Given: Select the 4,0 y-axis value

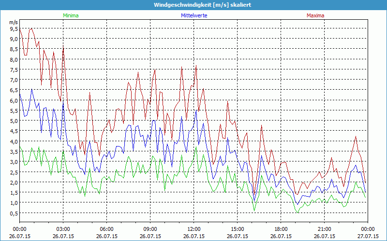Looking at the screenshot, I should click(x=14, y=141).
